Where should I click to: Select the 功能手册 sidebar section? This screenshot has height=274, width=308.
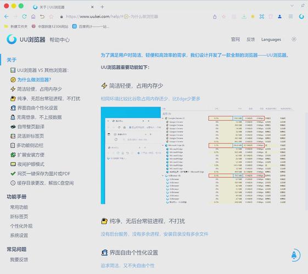point(16,197)
